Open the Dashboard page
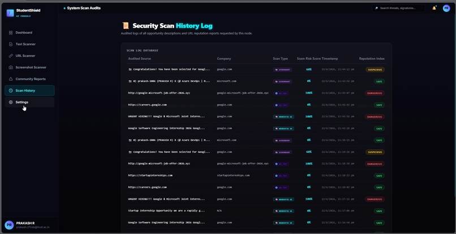The height and width of the screenshot is (234, 456). pos(29,33)
